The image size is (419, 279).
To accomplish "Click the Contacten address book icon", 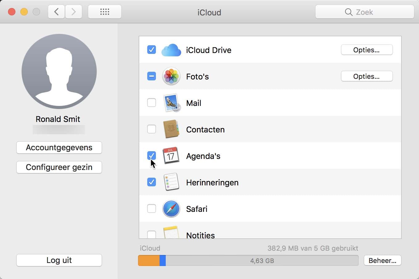I will 171,129.
